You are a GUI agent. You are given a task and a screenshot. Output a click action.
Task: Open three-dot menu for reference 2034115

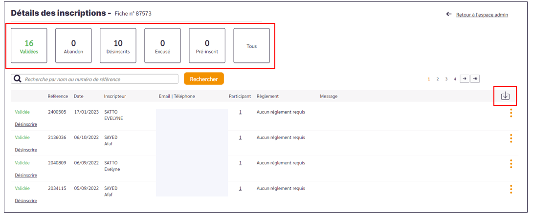point(511,189)
